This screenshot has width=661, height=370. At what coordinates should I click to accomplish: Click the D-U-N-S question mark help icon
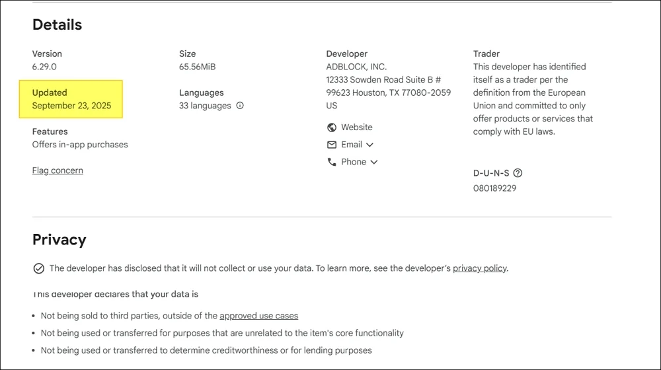(518, 173)
